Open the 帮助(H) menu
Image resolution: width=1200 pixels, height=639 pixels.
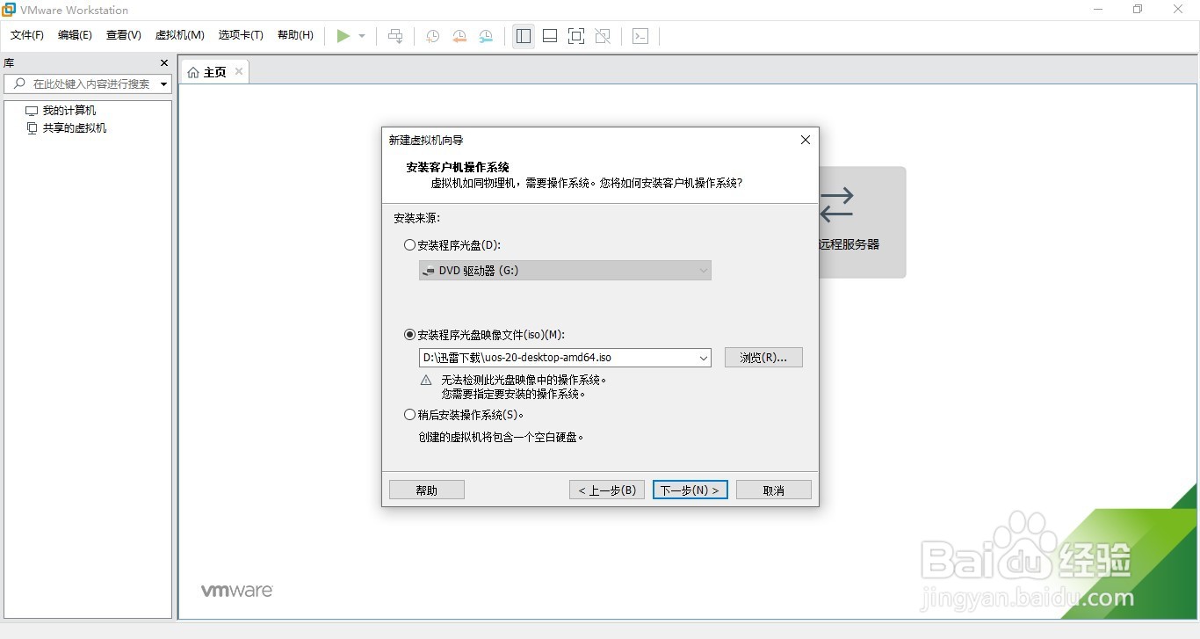pyautogui.click(x=295, y=35)
